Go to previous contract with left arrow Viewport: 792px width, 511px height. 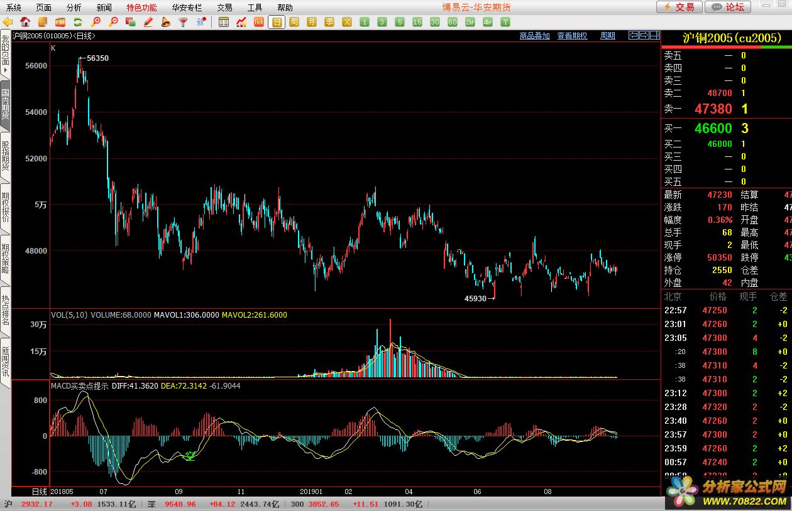634,36
